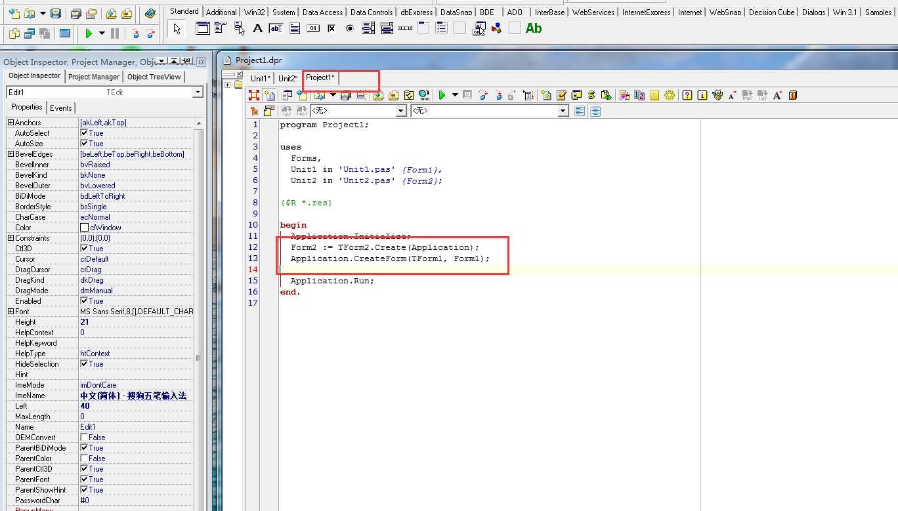This screenshot has height=511, width=898.
Task: Select the Frames component in Standard palette
Action: pyautogui.click(x=203, y=28)
